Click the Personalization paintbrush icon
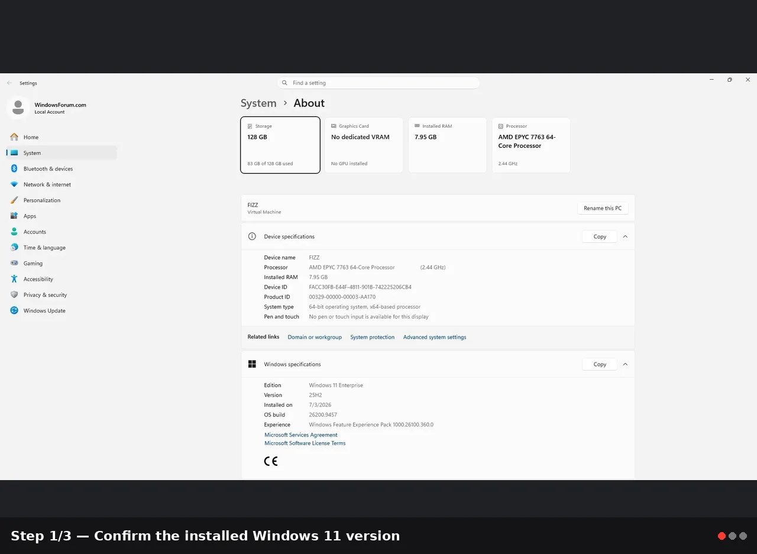 pos(14,200)
